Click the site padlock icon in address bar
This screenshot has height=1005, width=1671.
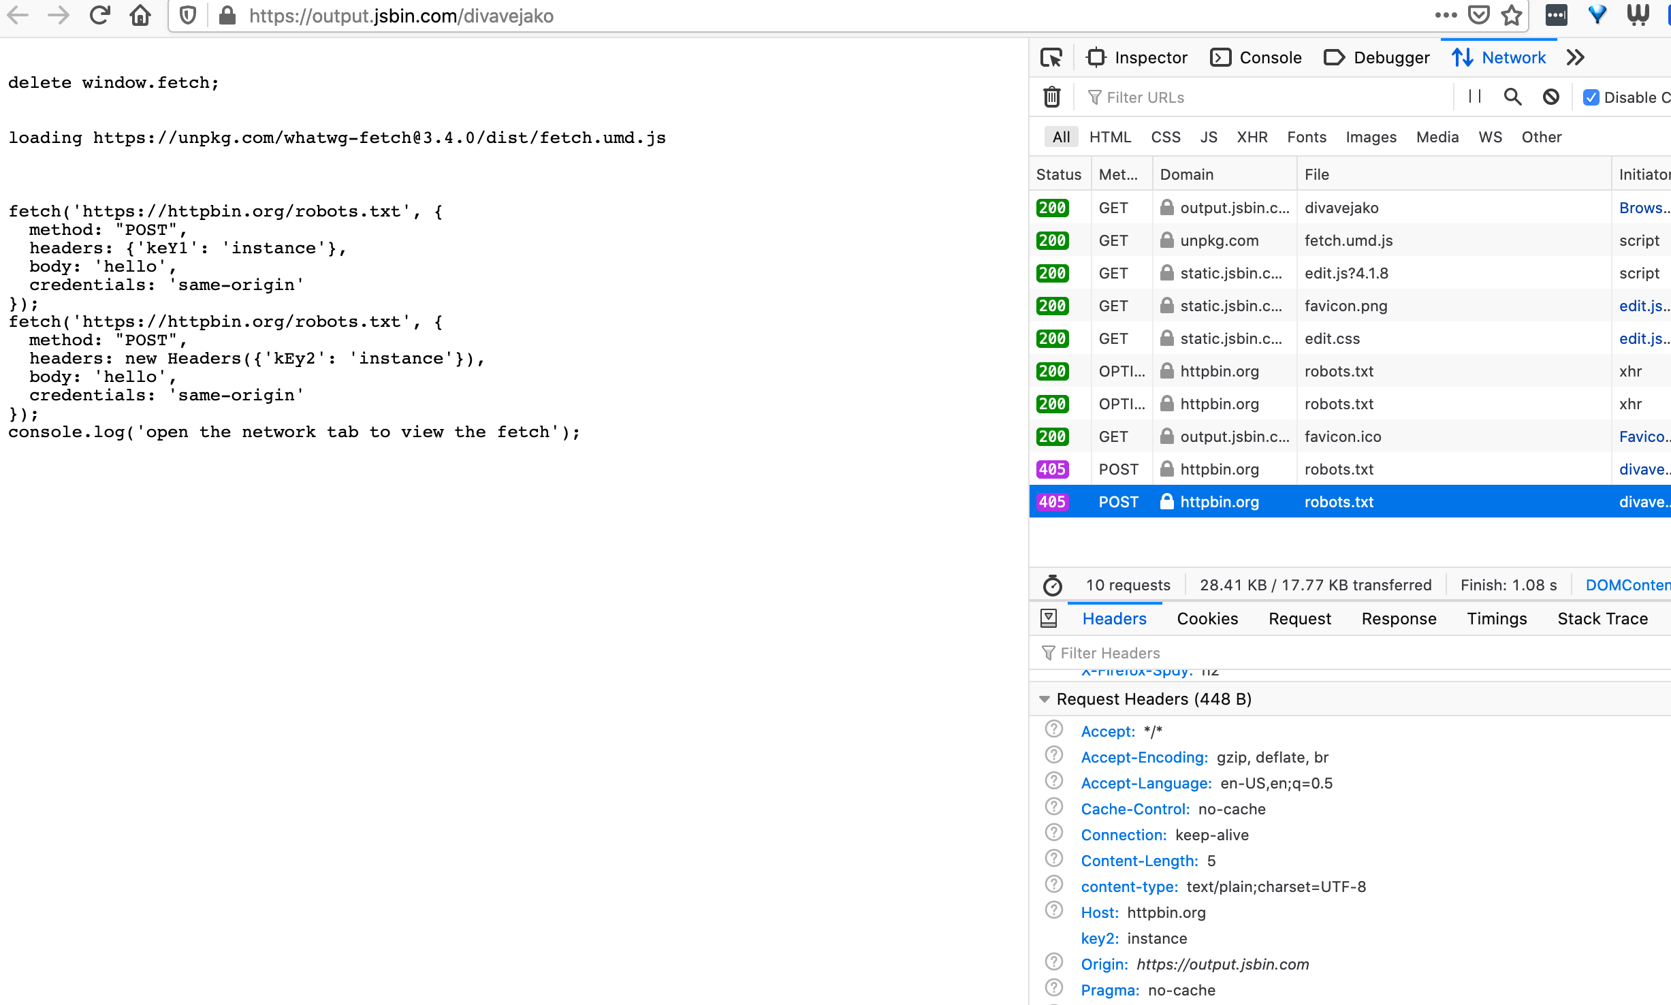pos(227,15)
